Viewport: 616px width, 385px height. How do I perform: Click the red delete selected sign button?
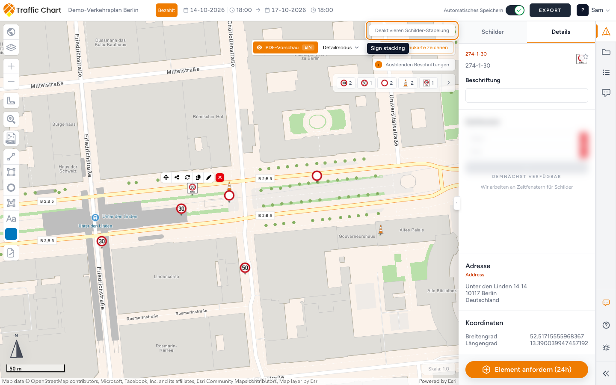tap(220, 178)
